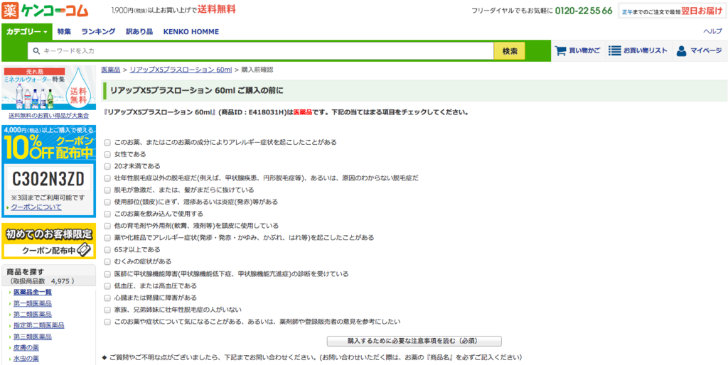This screenshot has height=365, width=728.
Task: Click the 翌日お届け delivery banner
Action: [x=673, y=11]
